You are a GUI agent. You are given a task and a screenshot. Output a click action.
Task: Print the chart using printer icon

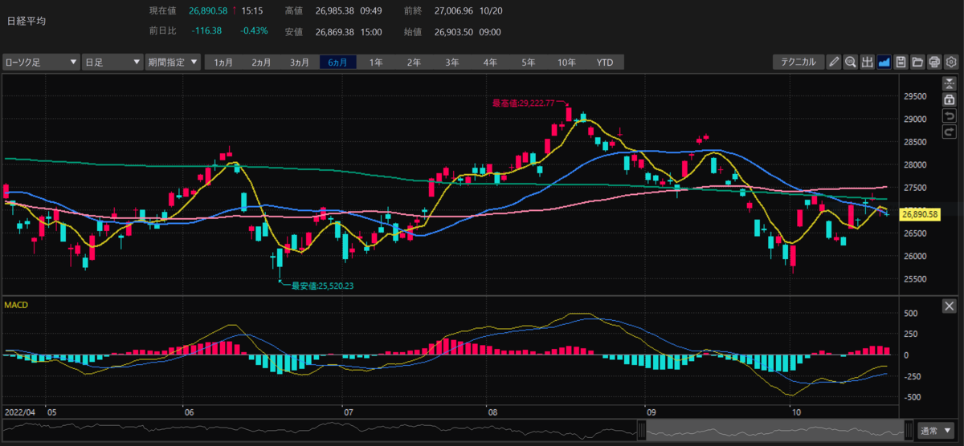pos(934,62)
